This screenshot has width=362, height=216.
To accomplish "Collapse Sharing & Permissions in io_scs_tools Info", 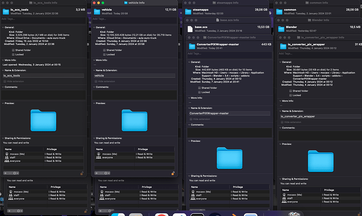I will (3, 138).
